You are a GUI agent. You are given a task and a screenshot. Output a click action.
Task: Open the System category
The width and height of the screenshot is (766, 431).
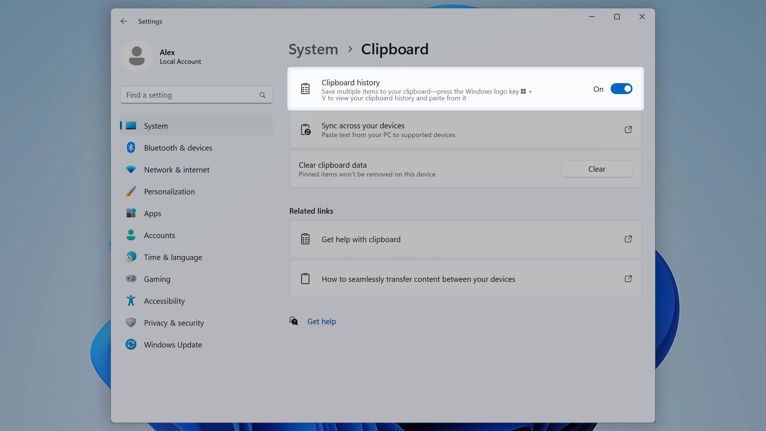196,126
